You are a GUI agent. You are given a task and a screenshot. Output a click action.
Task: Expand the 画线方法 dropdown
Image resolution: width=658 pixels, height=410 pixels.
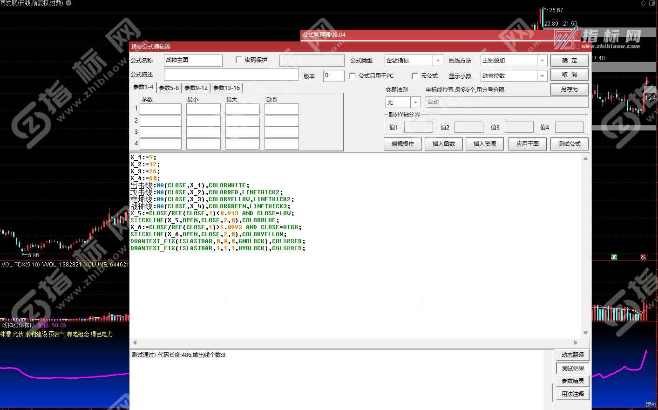pyautogui.click(x=542, y=61)
